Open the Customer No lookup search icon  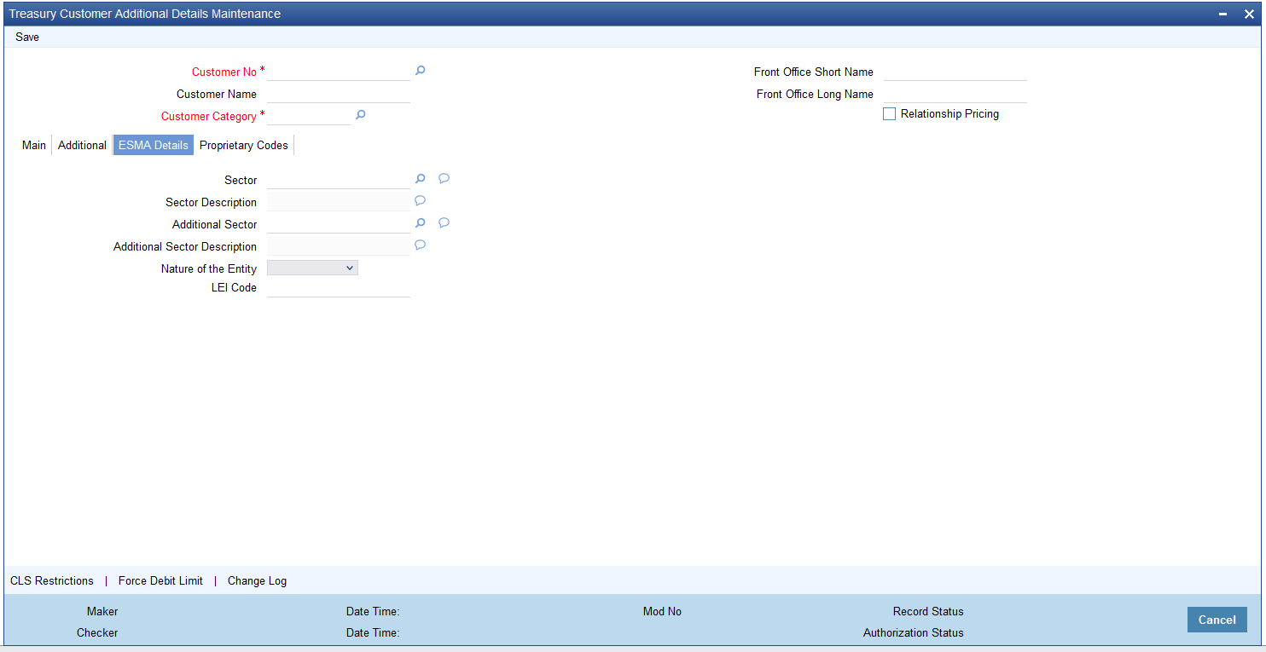point(420,71)
